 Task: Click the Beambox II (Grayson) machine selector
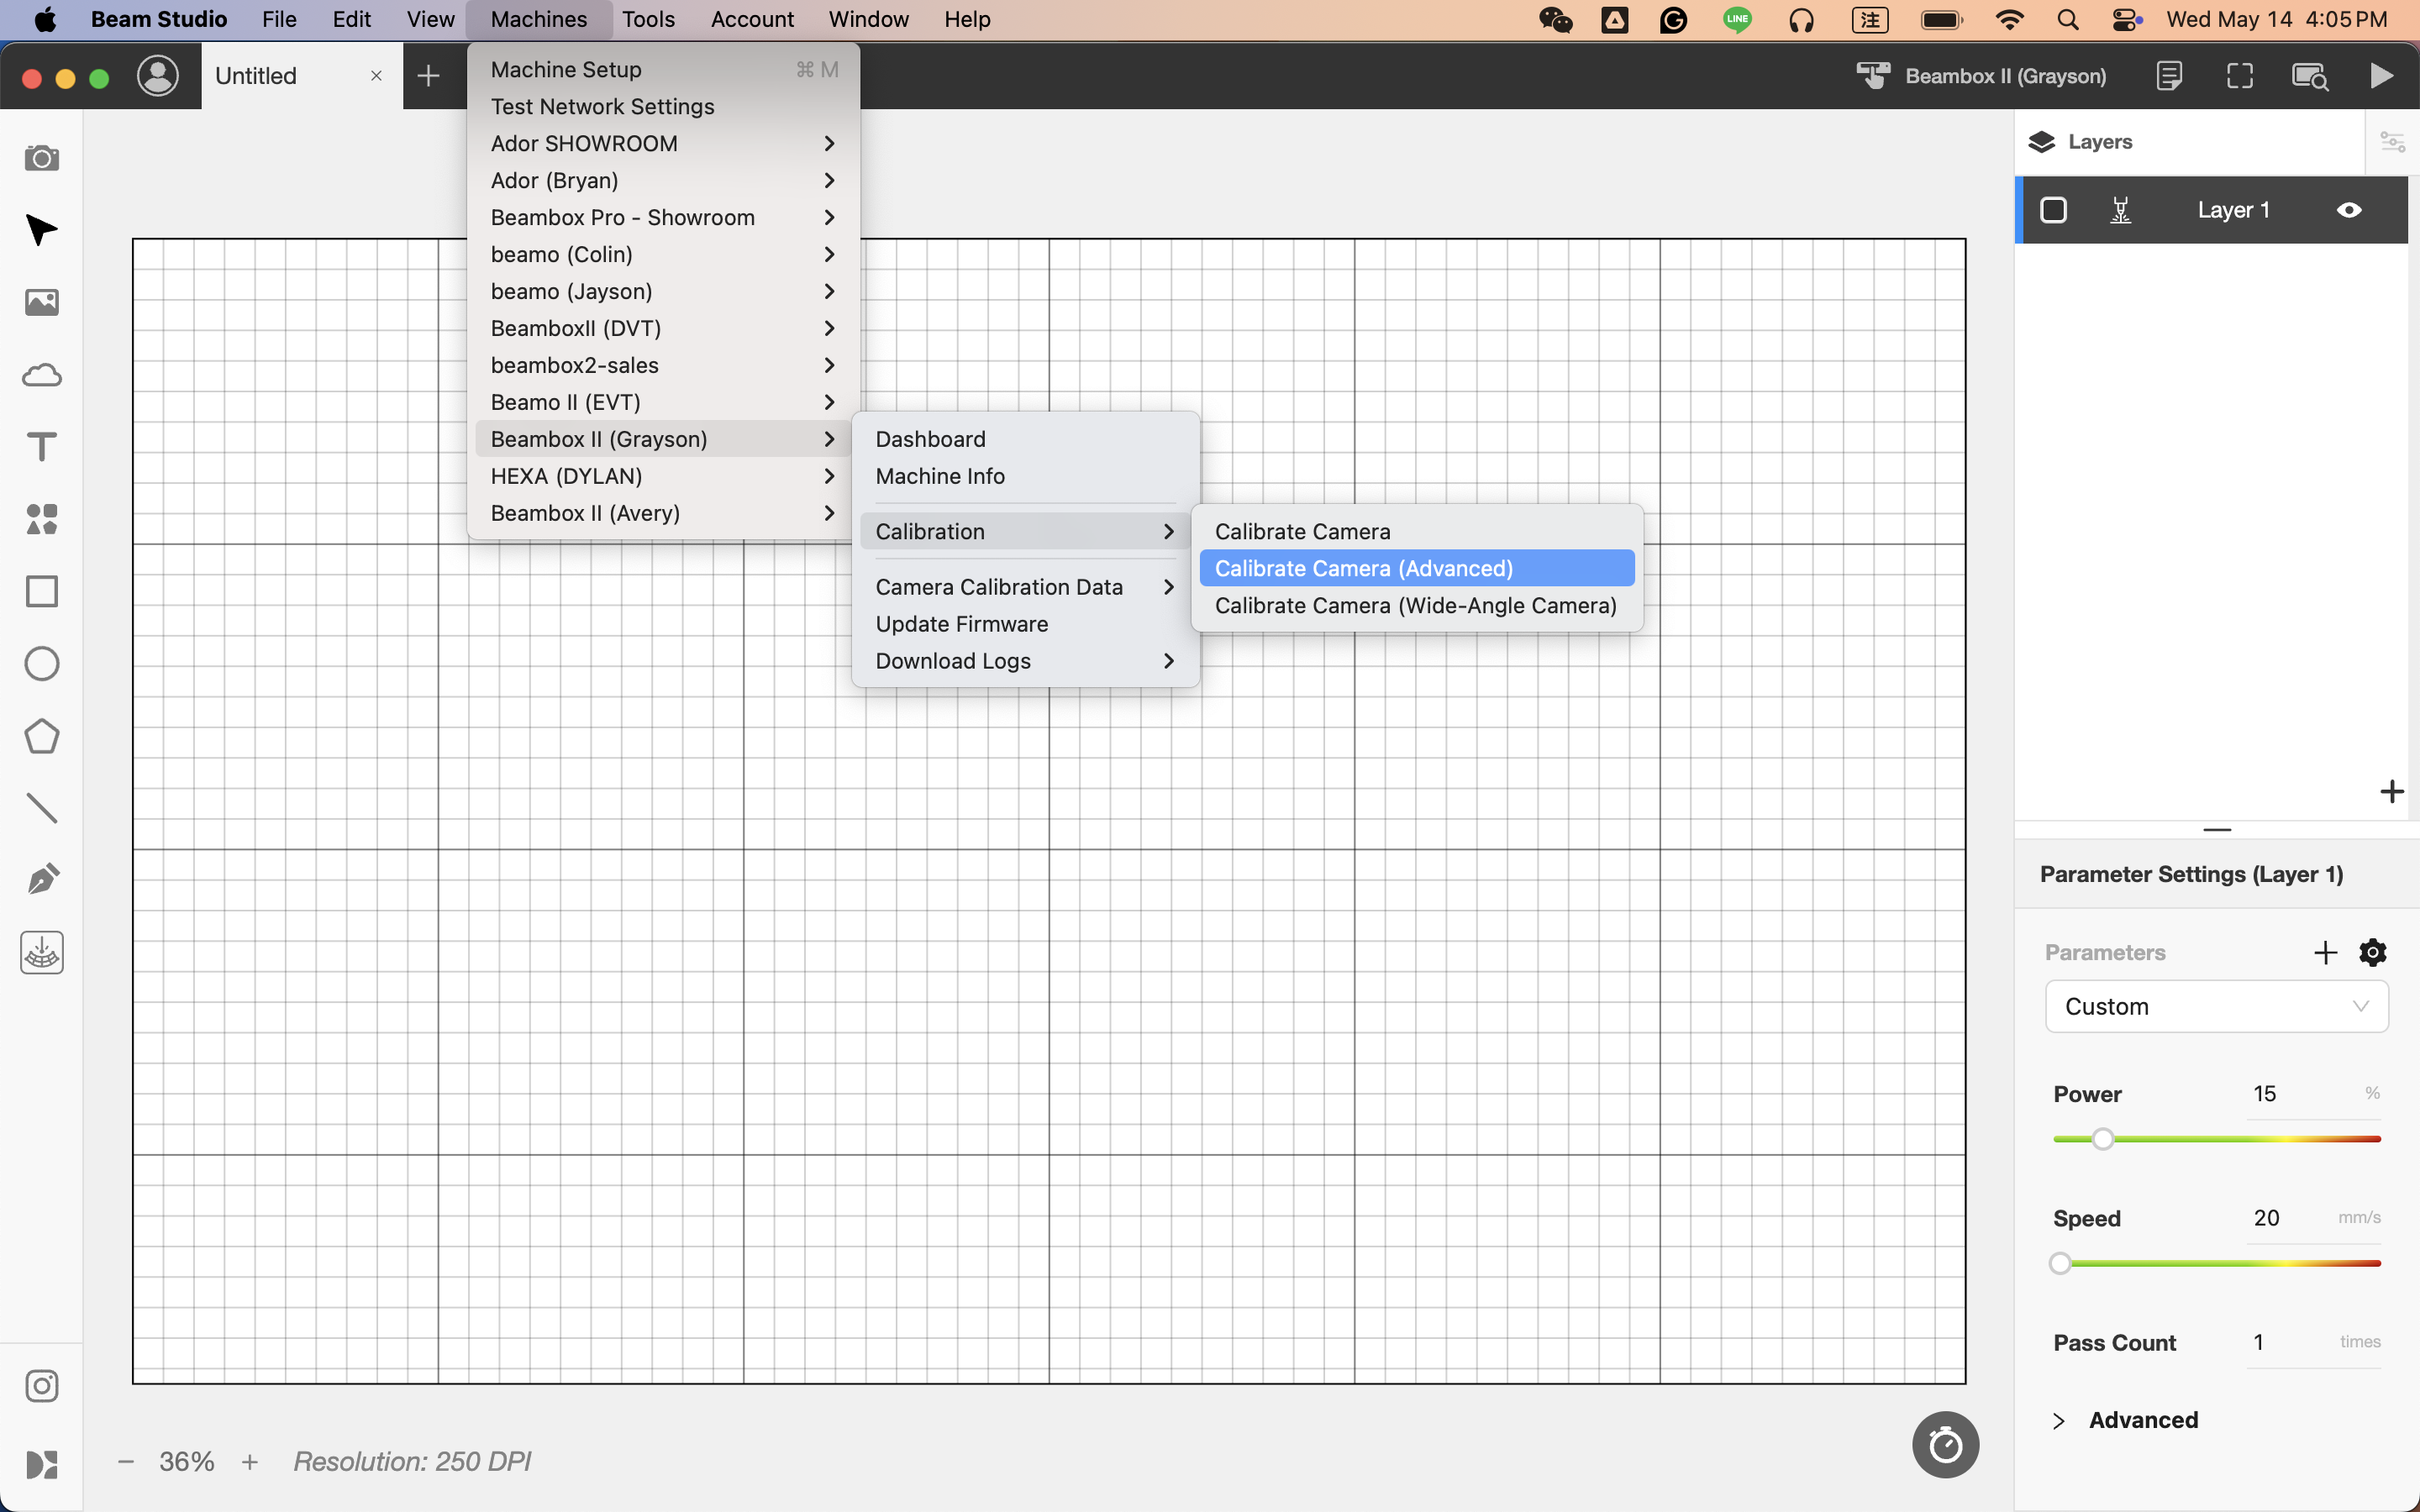[x=1981, y=76]
